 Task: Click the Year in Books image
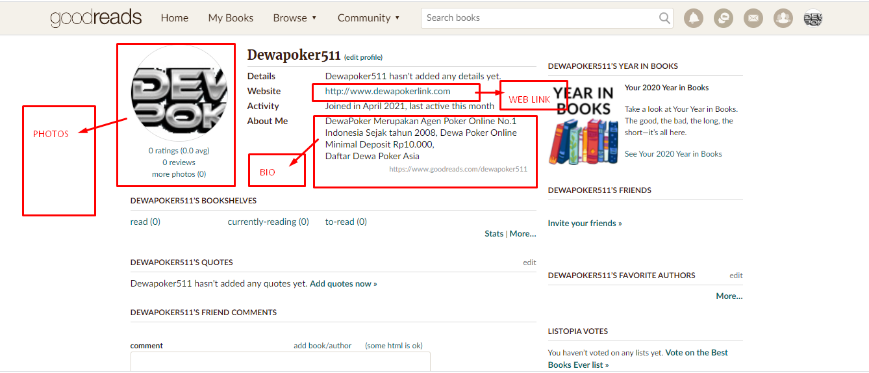583,123
